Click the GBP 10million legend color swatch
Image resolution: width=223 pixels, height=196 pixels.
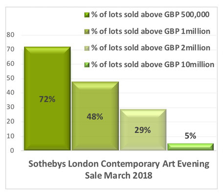(x=87, y=65)
